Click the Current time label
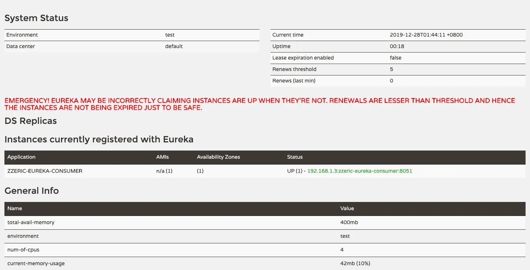Screen dimensions: 530x270 (x=288, y=35)
